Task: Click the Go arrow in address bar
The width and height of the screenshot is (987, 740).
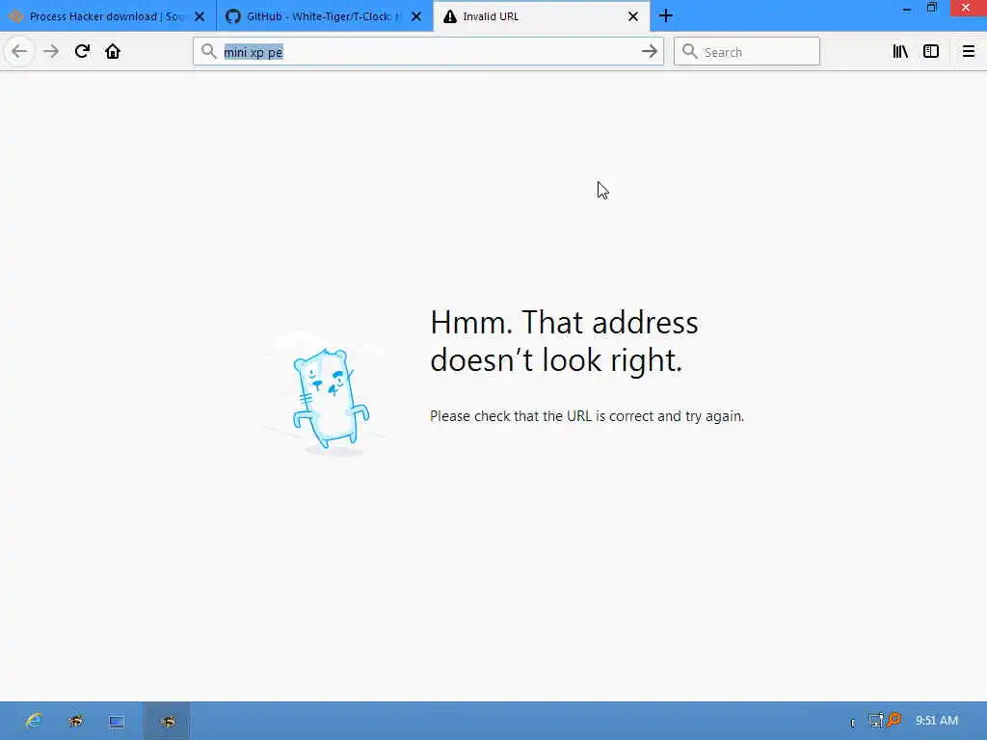Action: 650,52
